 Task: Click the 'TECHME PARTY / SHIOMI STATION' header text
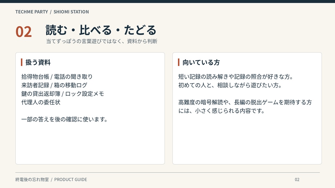click(x=52, y=12)
